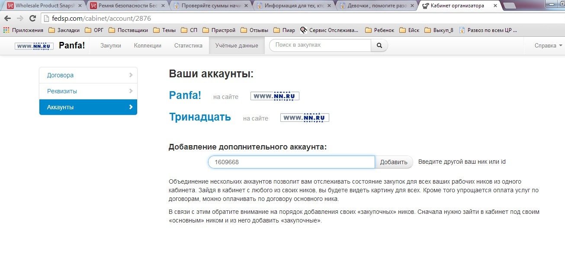Open a new browser tab
The height and width of the screenshot is (267, 565).
[510, 6]
